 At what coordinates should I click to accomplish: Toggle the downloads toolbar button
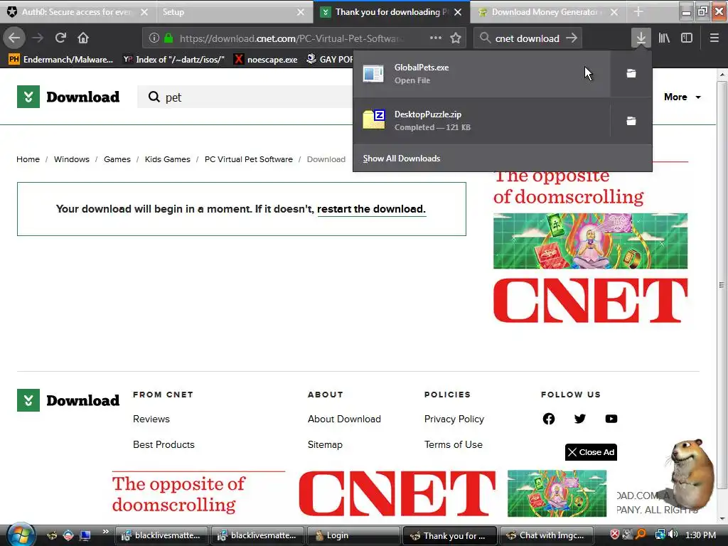[641, 38]
